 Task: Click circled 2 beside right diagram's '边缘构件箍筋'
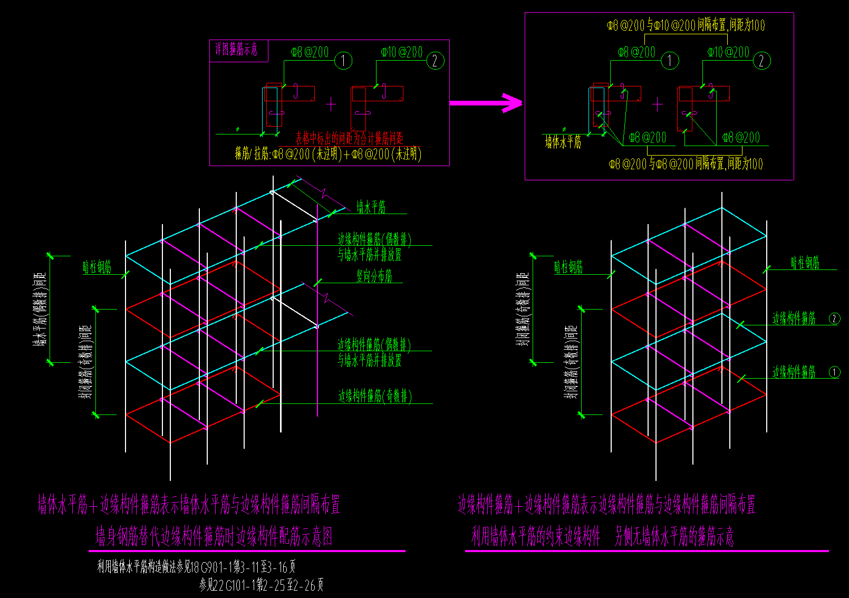[834, 319]
